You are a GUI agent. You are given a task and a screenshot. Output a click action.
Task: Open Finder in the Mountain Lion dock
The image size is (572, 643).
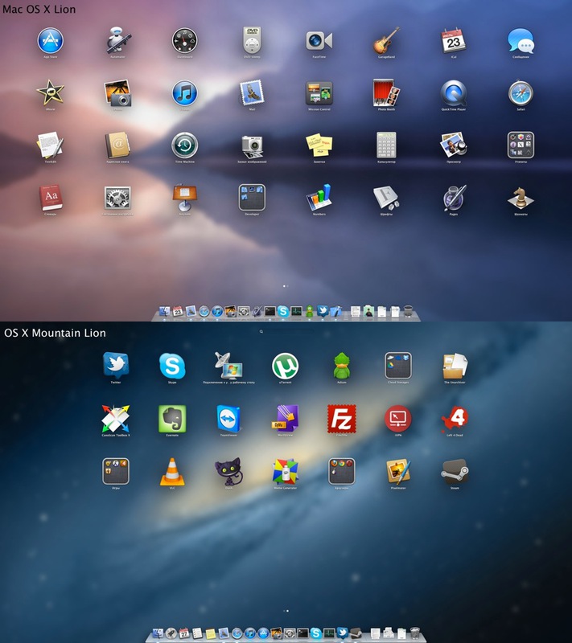click(158, 633)
